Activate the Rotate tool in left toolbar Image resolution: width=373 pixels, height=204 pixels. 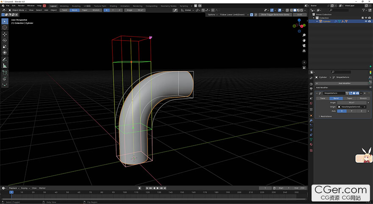click(5, 40)
